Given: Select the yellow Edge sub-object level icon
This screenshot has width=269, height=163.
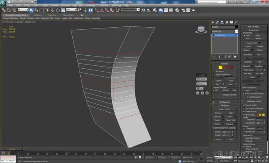Looking at the screenshot, I should pos(220,67).
